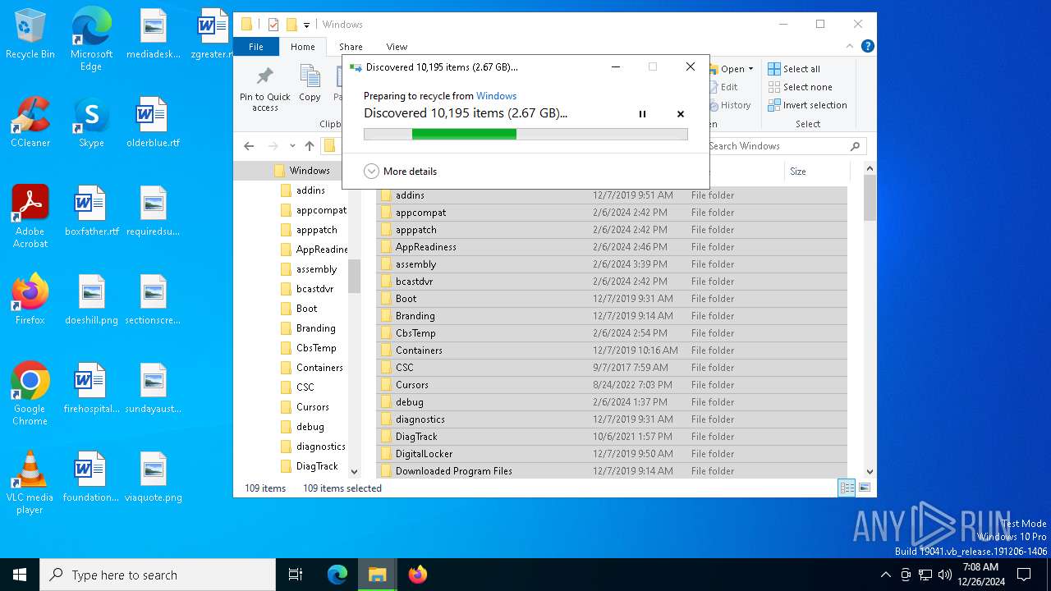Collapse the ribbon with the chevron
1051x591 pixels.
pos(851,47)
